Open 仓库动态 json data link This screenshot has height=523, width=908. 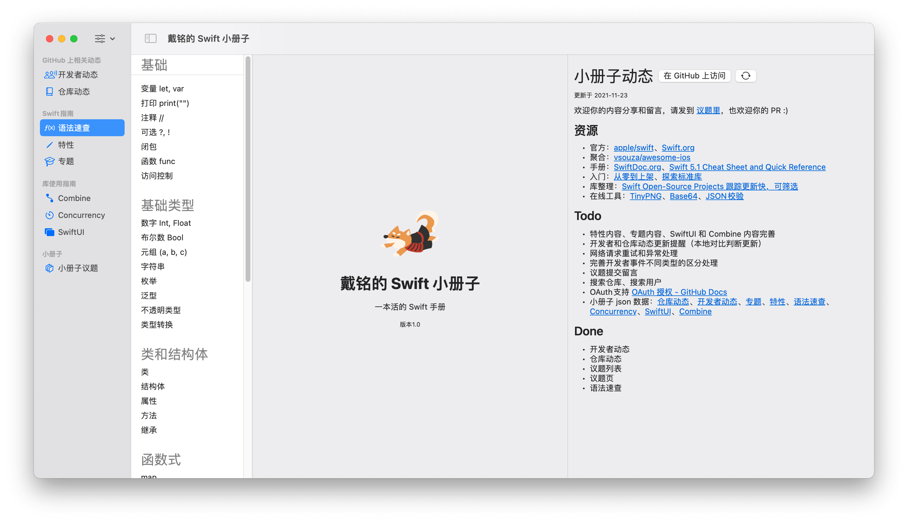[x=673, y=302]
